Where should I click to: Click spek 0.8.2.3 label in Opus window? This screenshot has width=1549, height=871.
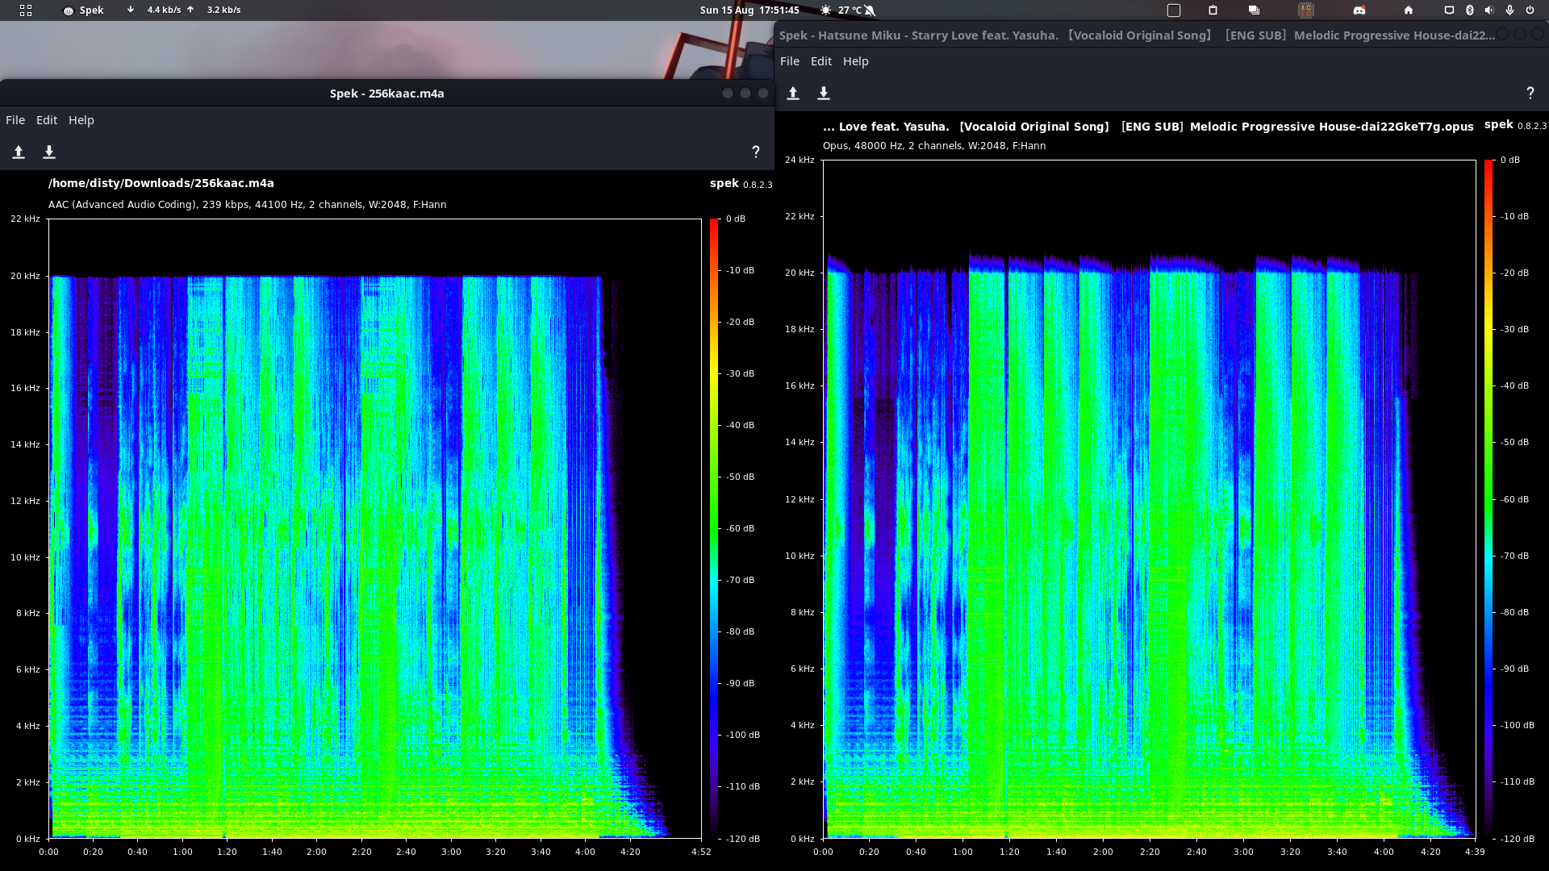click(x=1515, y=125)
